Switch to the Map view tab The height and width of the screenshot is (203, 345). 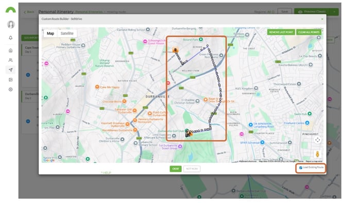50,33
